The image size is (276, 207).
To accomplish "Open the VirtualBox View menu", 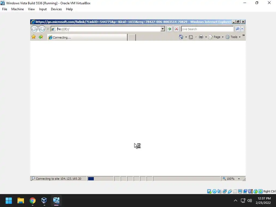I will (31, 9).
